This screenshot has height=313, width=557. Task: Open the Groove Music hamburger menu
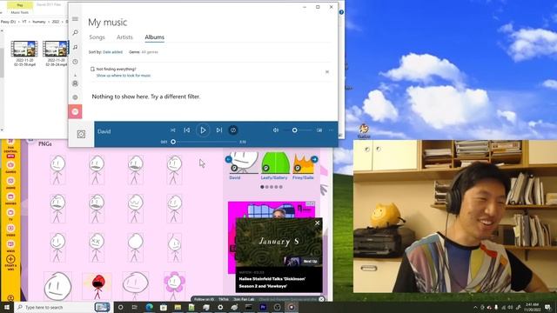click(75, 19)
